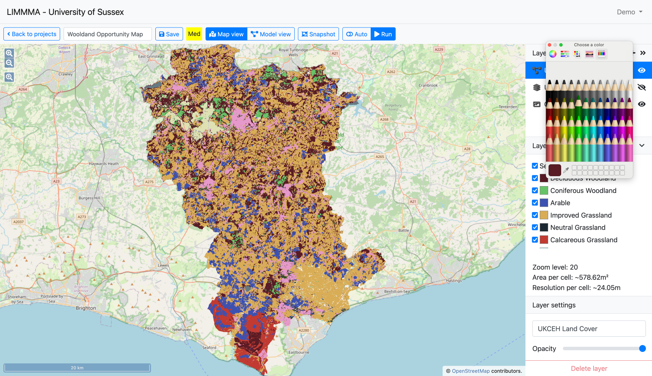Collapse the sidebar with double-chevron icon
652x376 pixels.
[x=643, y=53]
